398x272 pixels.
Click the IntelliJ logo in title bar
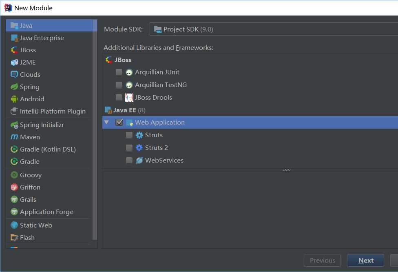[8, 8]
